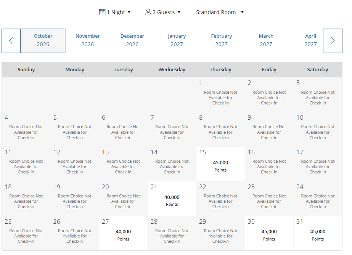This screenshot has height=255, width=352.
Task: Click the calendar icon beside 1 Night
Action: (102, 12)
